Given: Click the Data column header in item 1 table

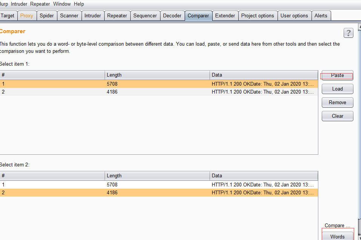Looking at the screenshot, I should coord(264,75).
